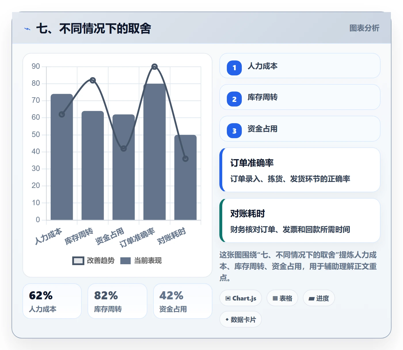
Task: Click the 资金占用 bar in the chart
Action: tap(123, 167)
